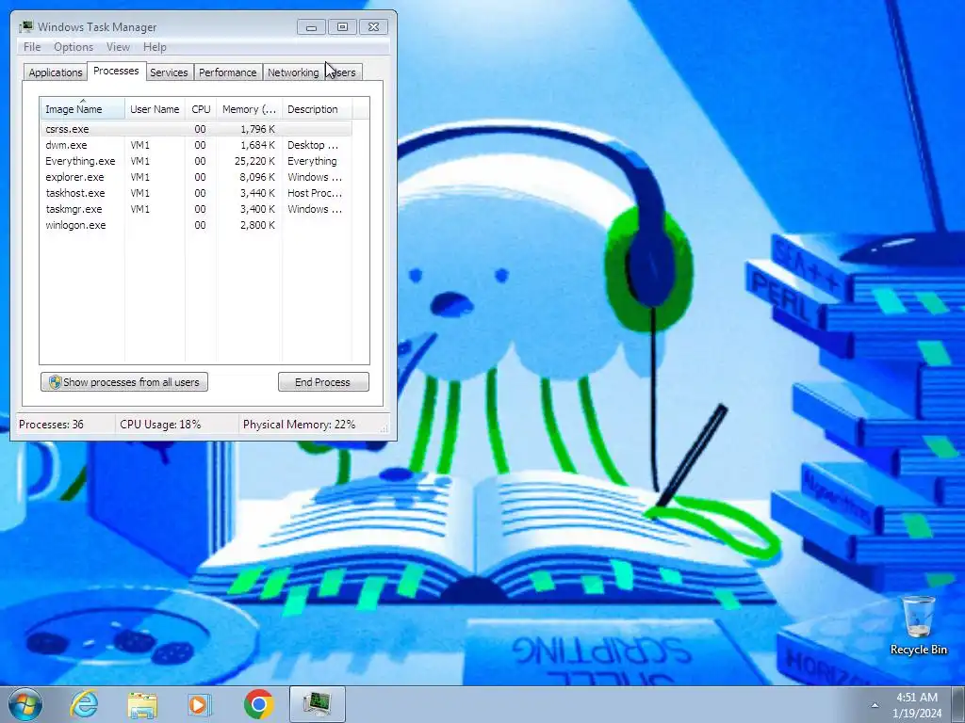Select the csrss.exe process row
The width and height of the screenshot is (965, 723).
pyautogui.click(x=196, y=129)
